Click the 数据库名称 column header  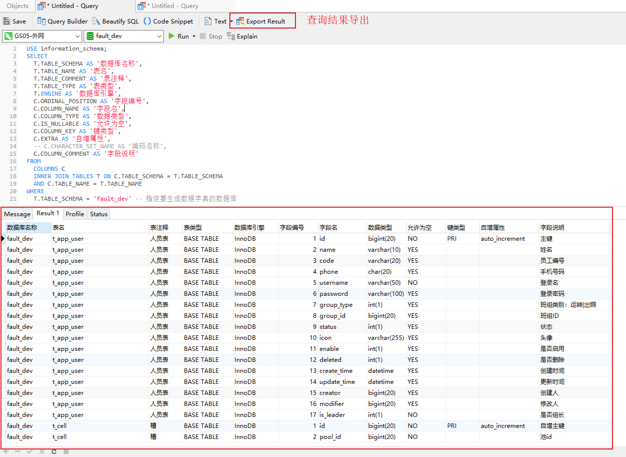click(29, 227)
